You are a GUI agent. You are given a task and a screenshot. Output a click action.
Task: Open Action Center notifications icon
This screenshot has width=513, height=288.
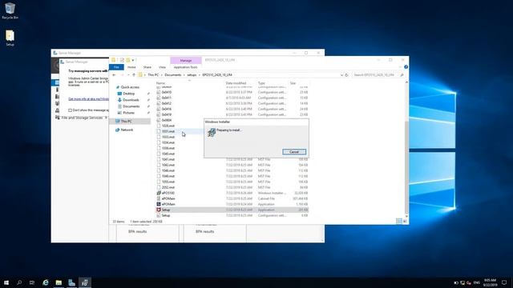(x=504, y=282)
